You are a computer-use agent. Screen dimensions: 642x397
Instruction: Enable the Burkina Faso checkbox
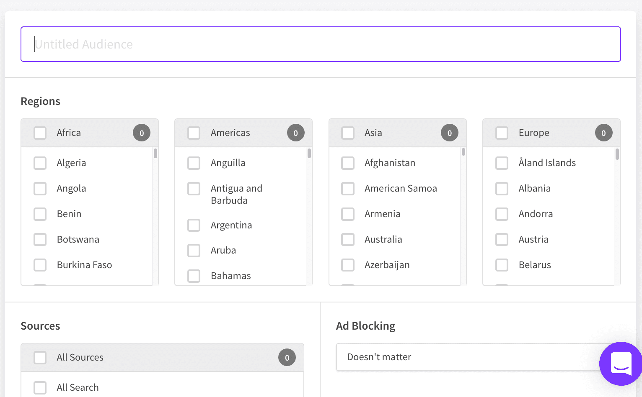[40, 265]
